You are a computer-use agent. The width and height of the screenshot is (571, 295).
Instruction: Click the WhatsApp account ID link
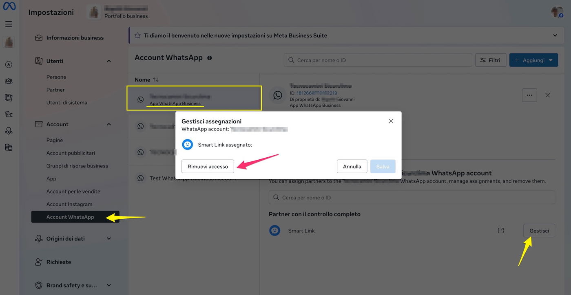tap(317, 93)
